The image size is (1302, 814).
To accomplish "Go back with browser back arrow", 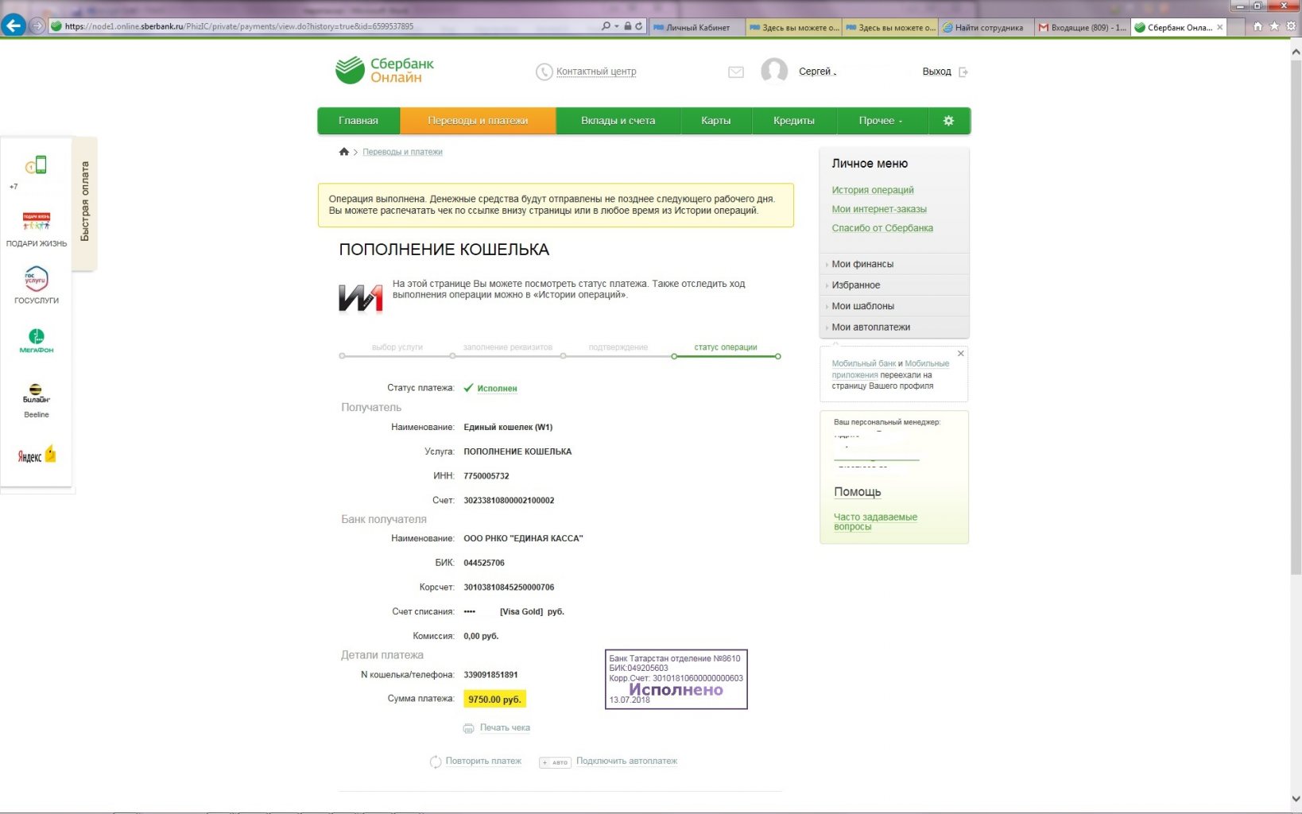I will pyautogui.click(x=14, y=25).
